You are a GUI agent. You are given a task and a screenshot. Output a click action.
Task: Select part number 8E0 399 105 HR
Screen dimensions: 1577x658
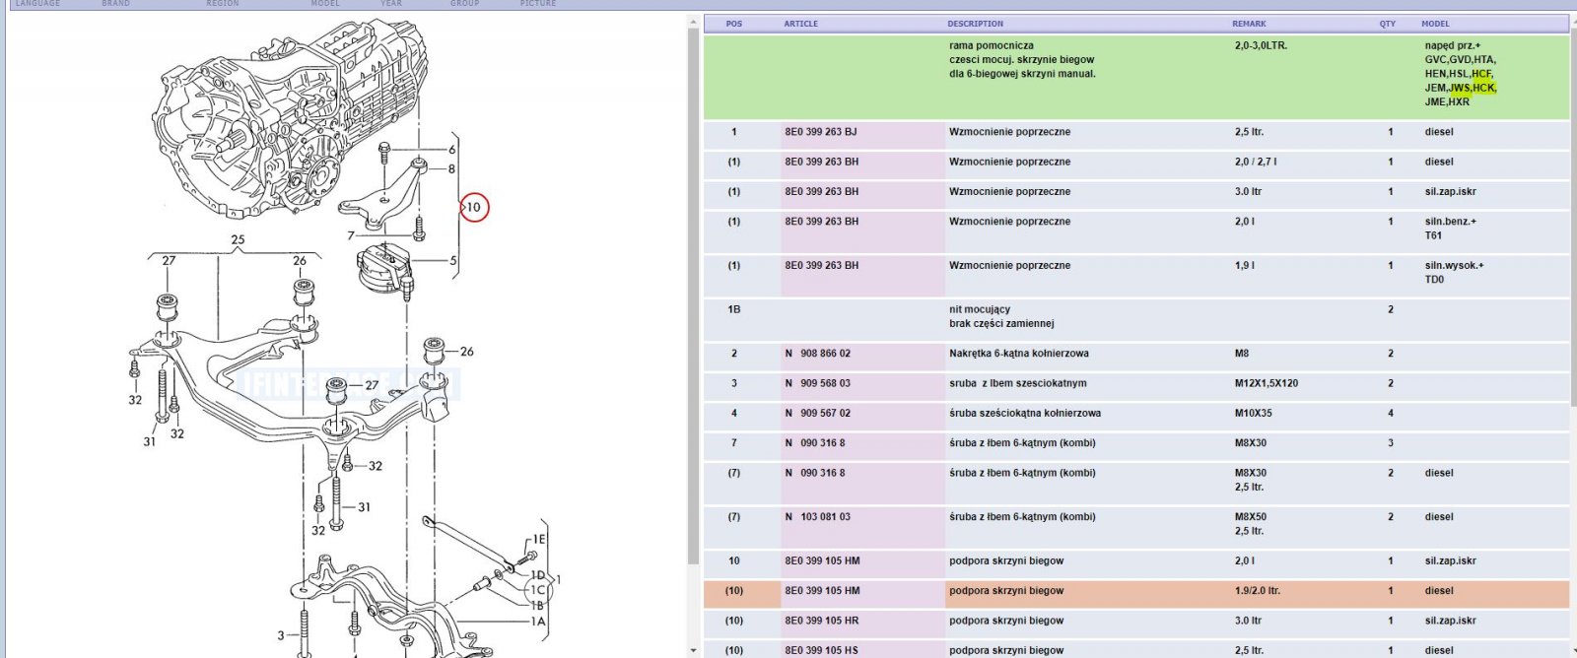click(x=822, y=622)
